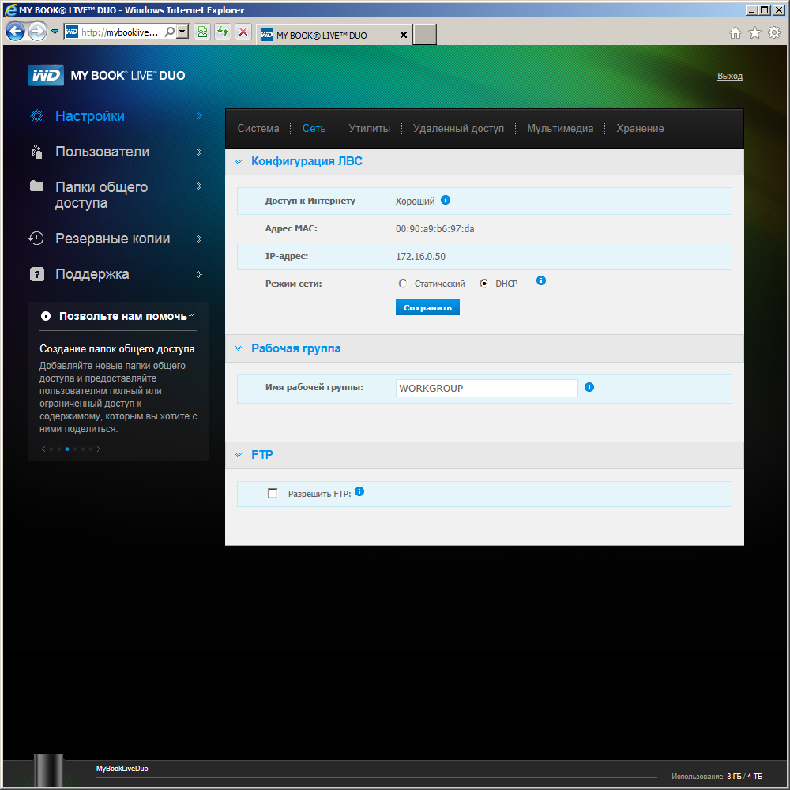Click the Выход logout link
The image size is (790, 790).
[729, 76]
